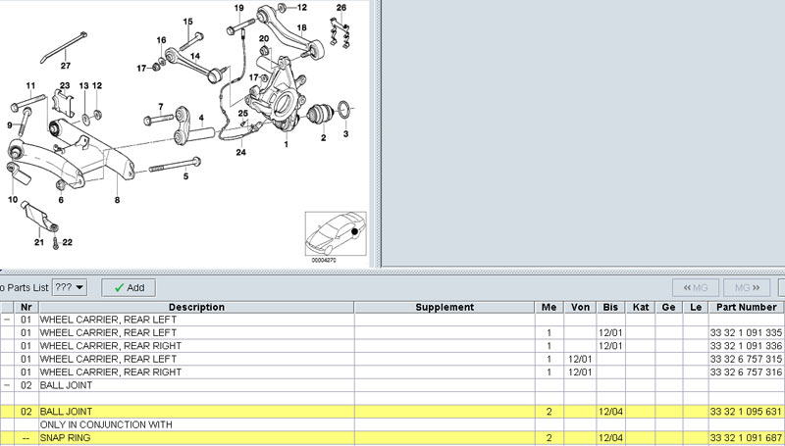Click the Supplement column header
The image size is (785, 446).
445,308
